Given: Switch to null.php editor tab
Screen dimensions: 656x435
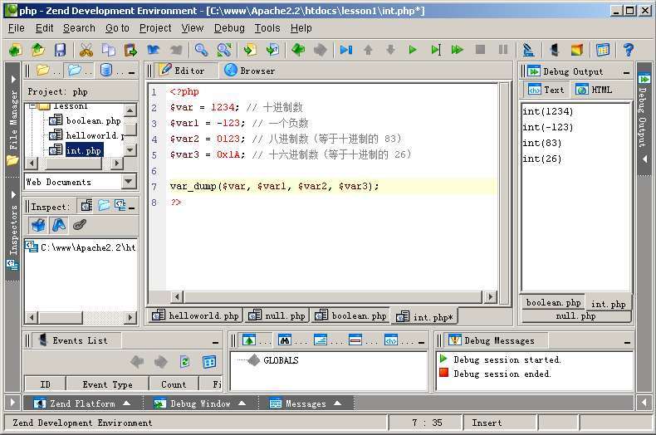Looking at the screenshot, I should click(x=277, y=315).
